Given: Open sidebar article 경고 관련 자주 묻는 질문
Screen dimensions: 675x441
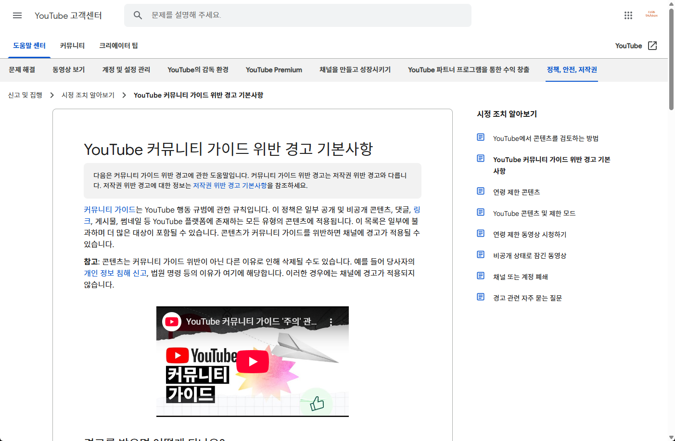Looking at the screenshot, I should pyautogui.click(x=527, y=298).
